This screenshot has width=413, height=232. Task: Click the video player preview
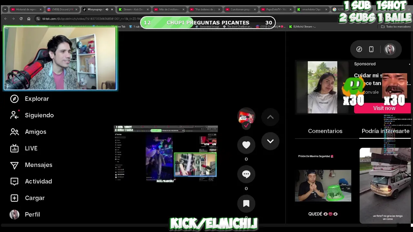tap(166, 154)
